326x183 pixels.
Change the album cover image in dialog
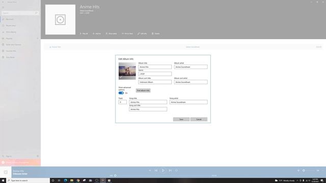(127, 71)
